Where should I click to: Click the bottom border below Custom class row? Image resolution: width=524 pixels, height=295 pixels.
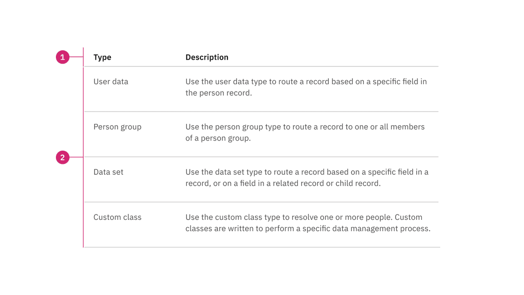point(261,247)
